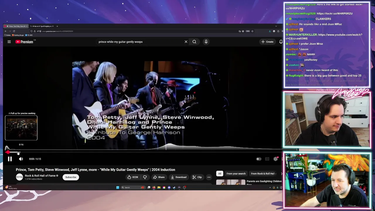
Task: Bookmark this page with star icon
Action: pyautogui.click(x=252, y=31)
